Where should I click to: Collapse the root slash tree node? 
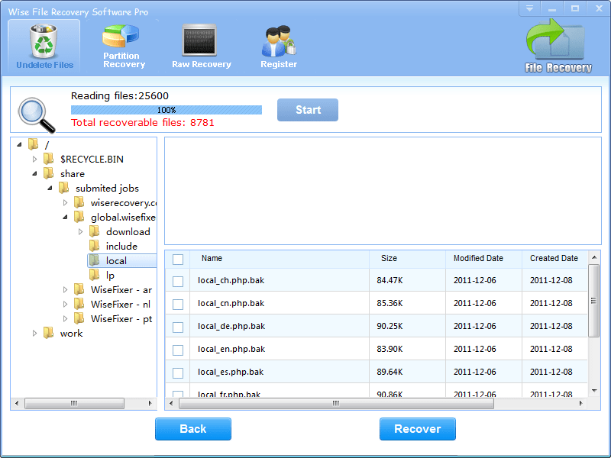(20, 145)
